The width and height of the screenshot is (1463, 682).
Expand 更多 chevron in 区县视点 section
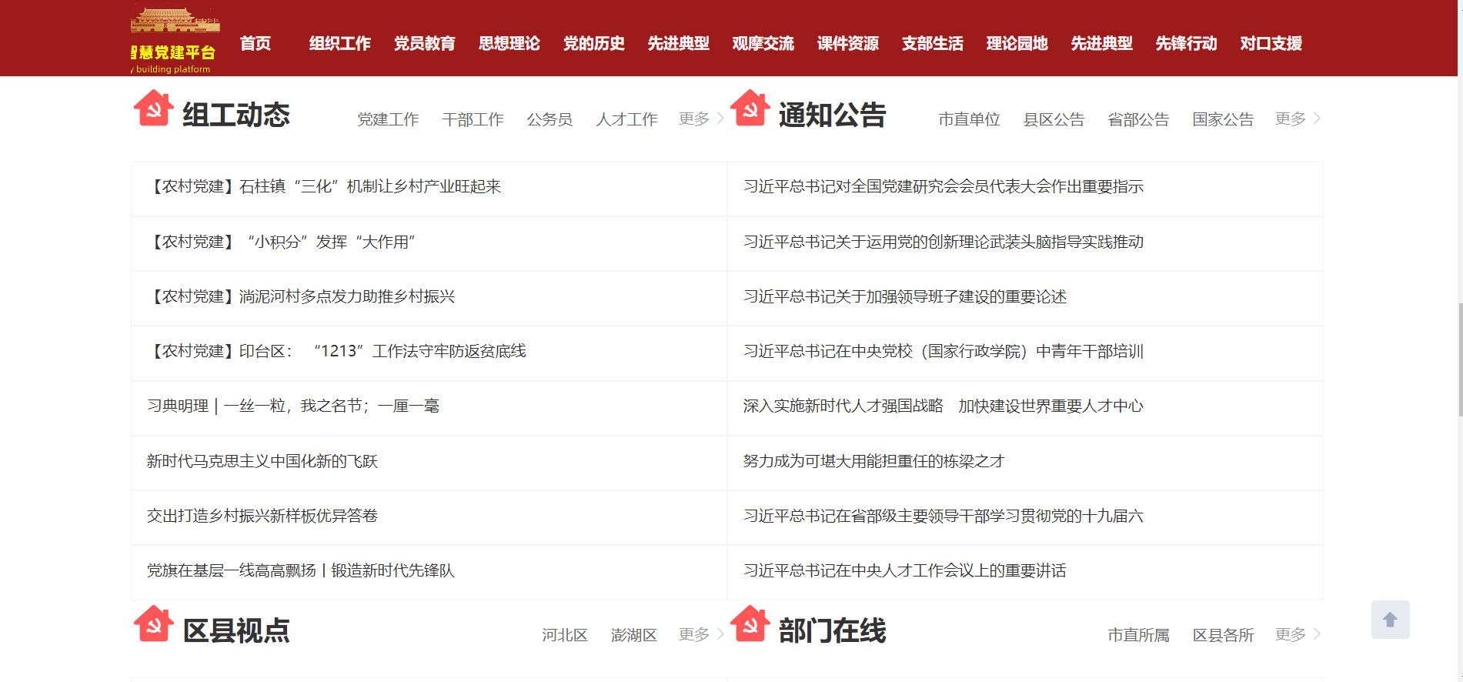[x=720, y=634]
